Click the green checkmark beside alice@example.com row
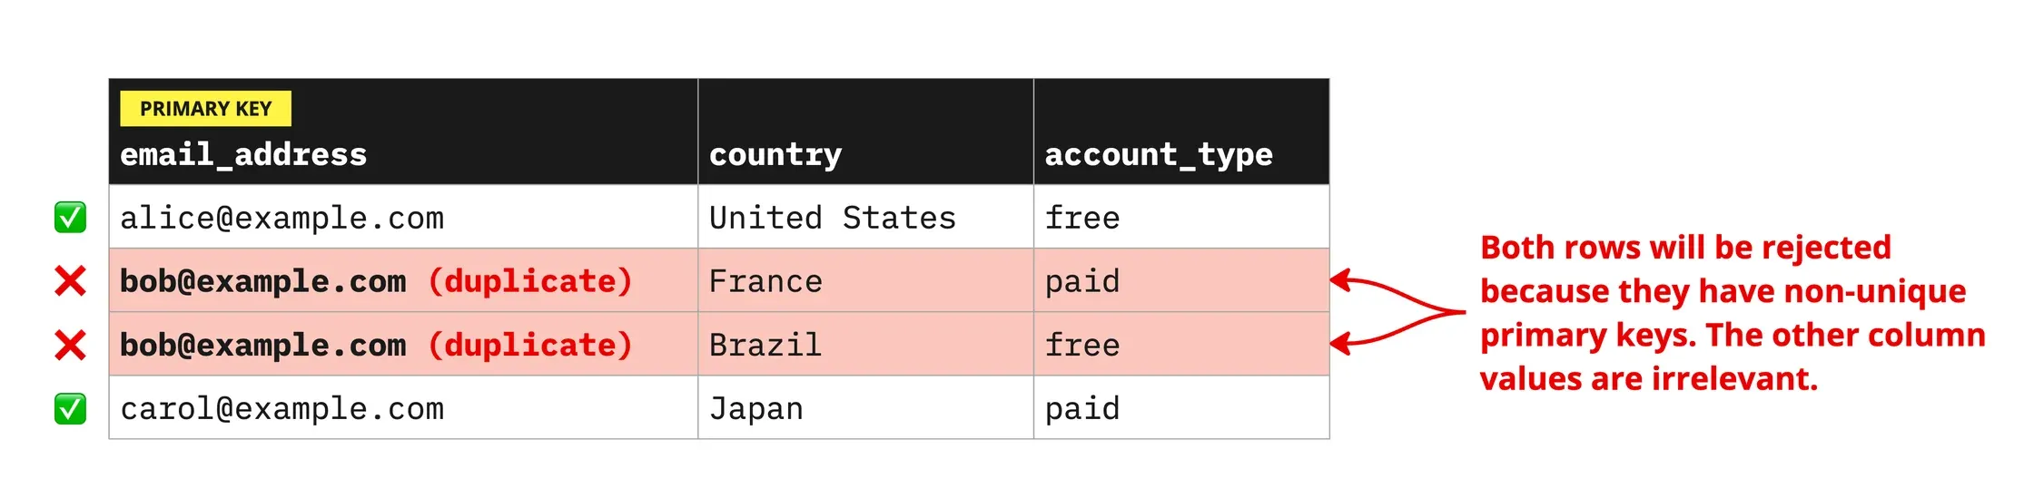The height and width of the screenshot is (498, 2034). [70, 218]
